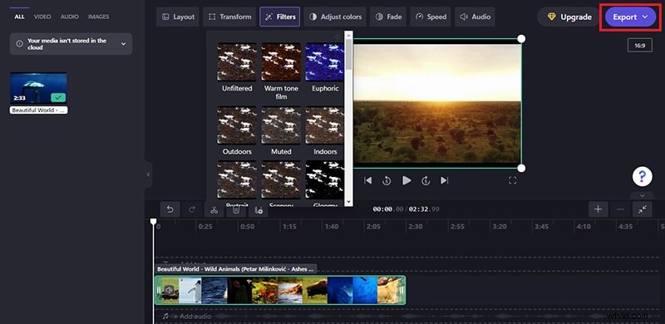Click the filter panel scroll up arrow
Image resolution: width=665 pixels, height=324 pixels.
(348, 34)
